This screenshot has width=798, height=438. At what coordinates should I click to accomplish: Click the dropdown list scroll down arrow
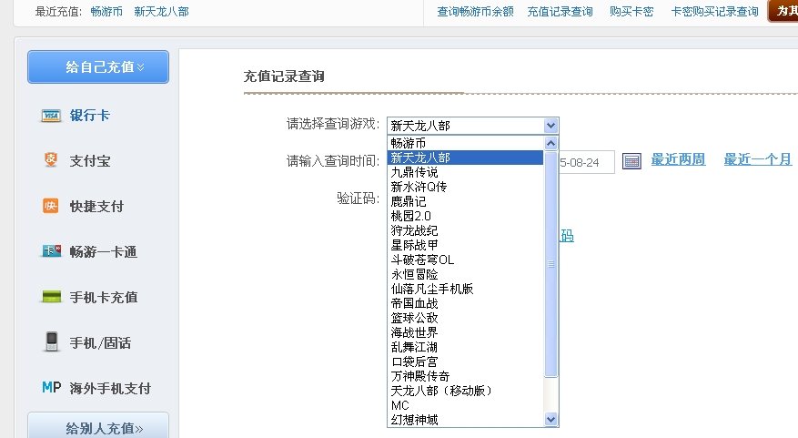pos(551,419)
